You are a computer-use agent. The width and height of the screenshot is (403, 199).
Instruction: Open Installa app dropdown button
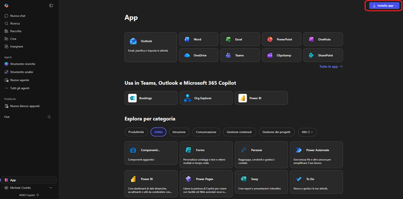[x=384, y=6]
